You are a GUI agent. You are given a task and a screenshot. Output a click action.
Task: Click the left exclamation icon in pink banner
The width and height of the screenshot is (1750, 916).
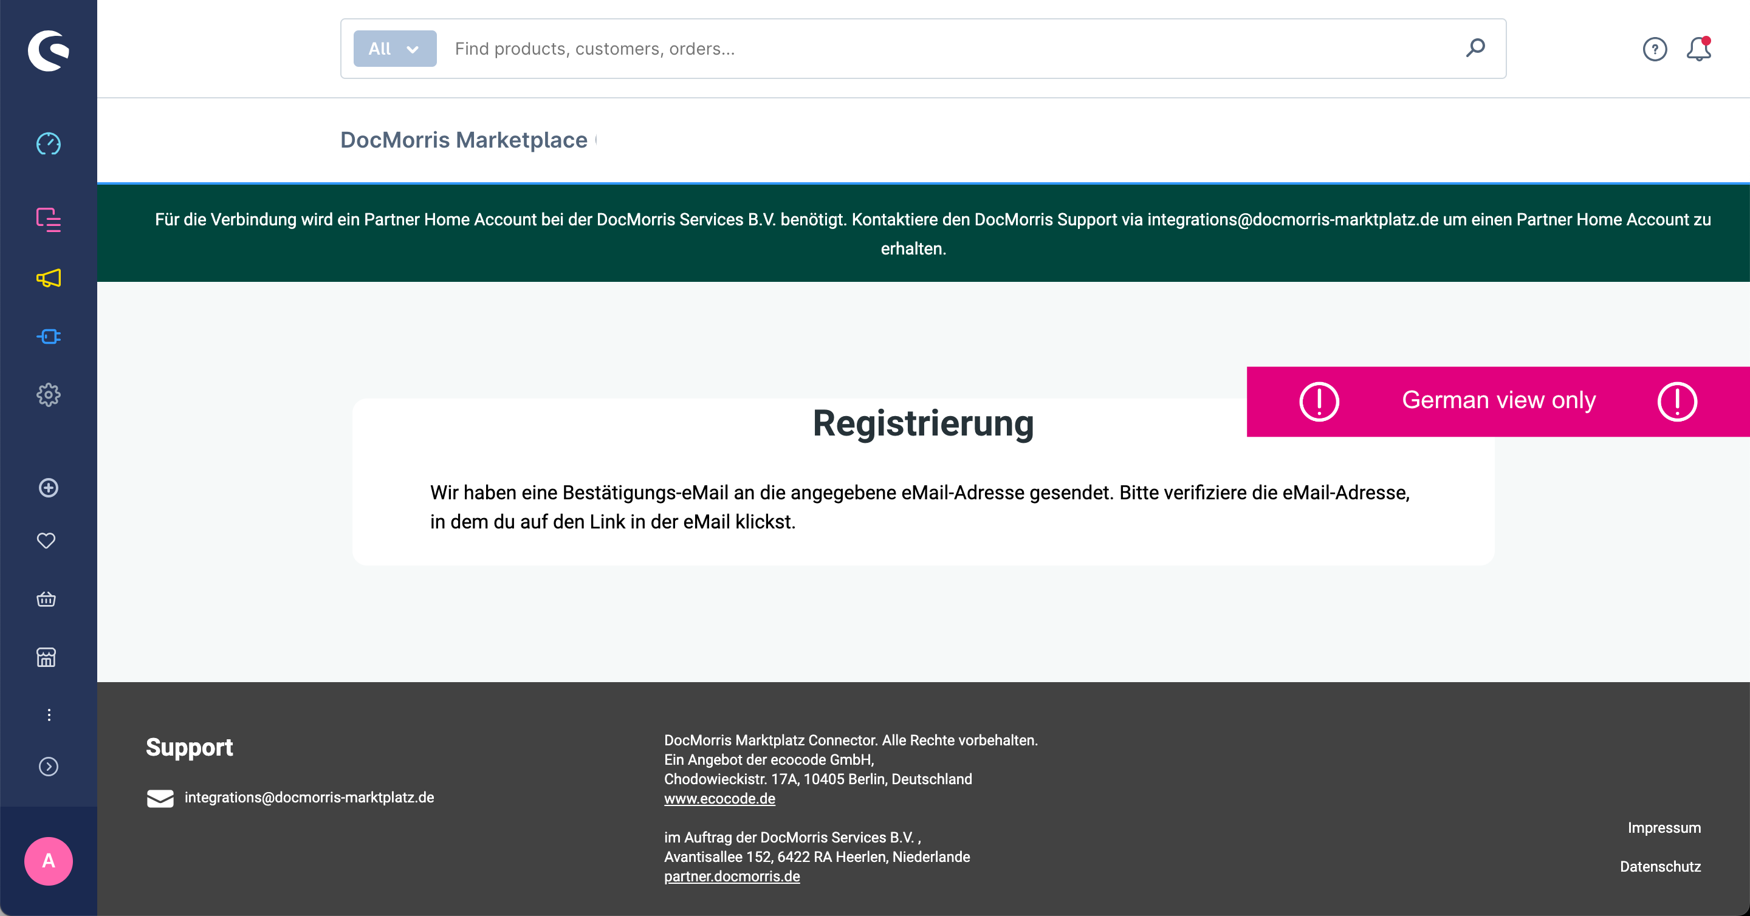[x=1319, y=402]
